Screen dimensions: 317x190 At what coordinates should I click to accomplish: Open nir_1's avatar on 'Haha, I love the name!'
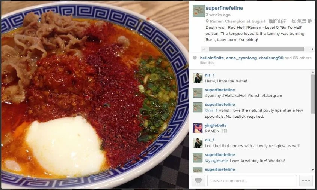pos(198,78)
